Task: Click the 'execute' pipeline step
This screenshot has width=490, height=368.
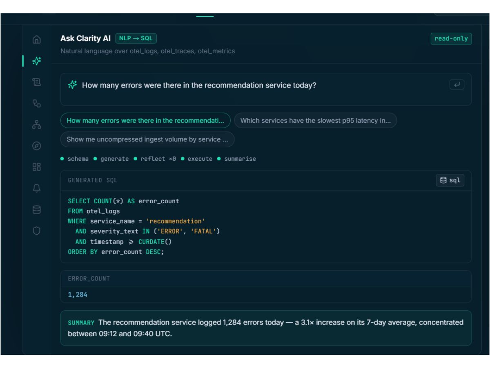Action: (x=196, y=159)
